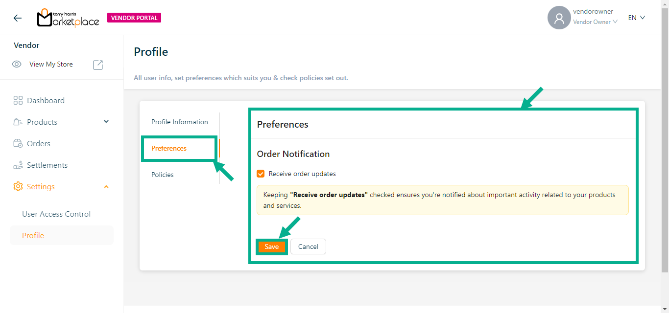The height and width of the screenshot is (313, 669).
Task: Save the notification preferences
Action: (x=271, y=246)
